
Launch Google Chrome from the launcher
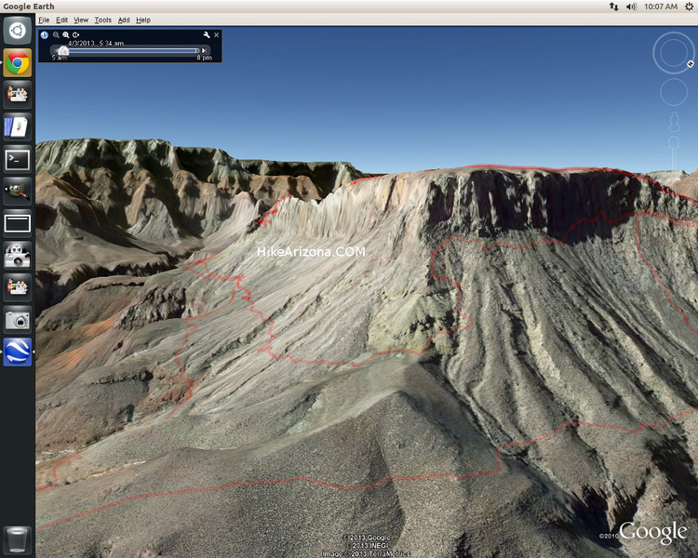tap(18, 62)
